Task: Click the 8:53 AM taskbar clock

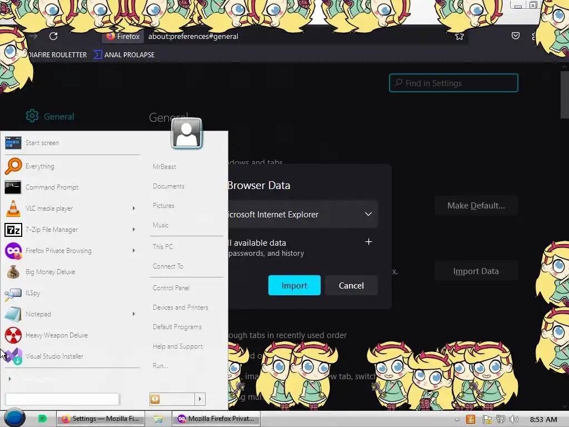Action: click(543, 420)
